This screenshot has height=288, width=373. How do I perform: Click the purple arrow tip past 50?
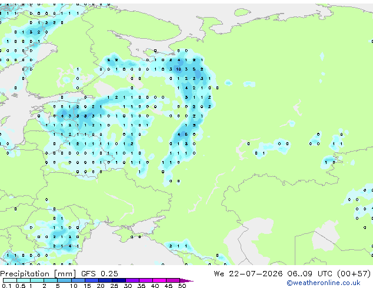186,281
